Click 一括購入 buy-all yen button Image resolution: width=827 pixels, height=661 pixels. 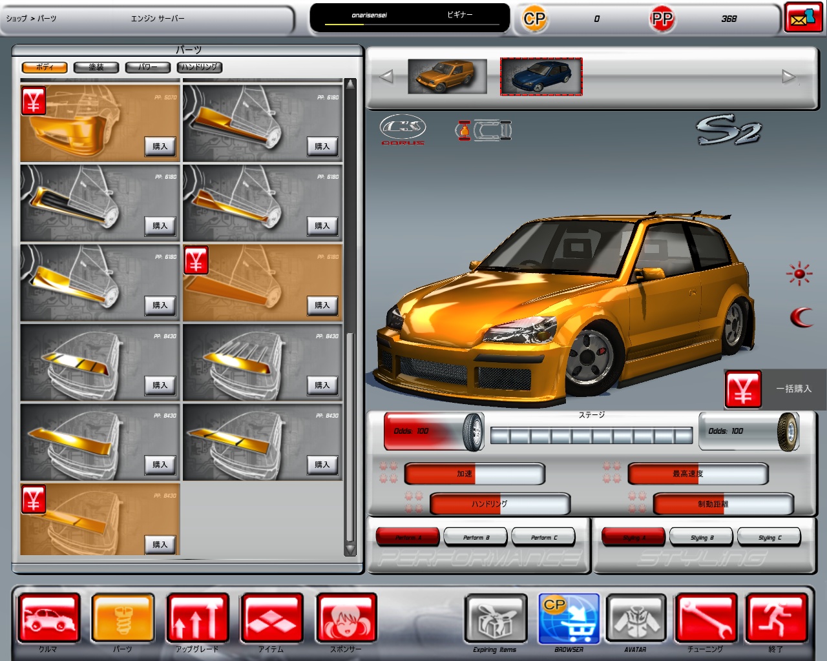[x=743, y=389]
